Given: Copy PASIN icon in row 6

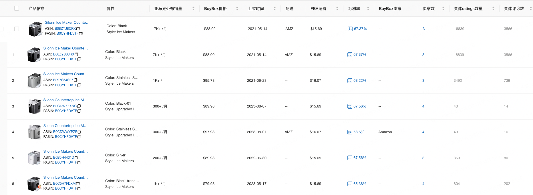Looking at the screenshot, I should 79,188.
